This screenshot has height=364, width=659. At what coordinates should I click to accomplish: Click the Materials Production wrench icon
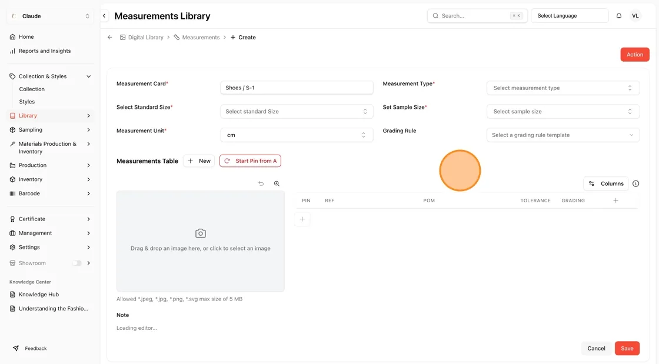point(12,144)
